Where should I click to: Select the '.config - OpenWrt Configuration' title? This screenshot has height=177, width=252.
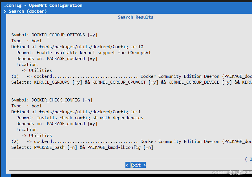43,5
